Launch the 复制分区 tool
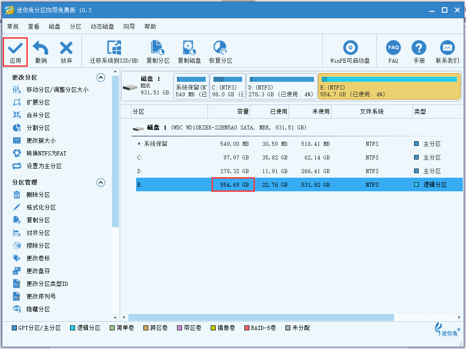 pyautogui.click(x=158, y=52)
